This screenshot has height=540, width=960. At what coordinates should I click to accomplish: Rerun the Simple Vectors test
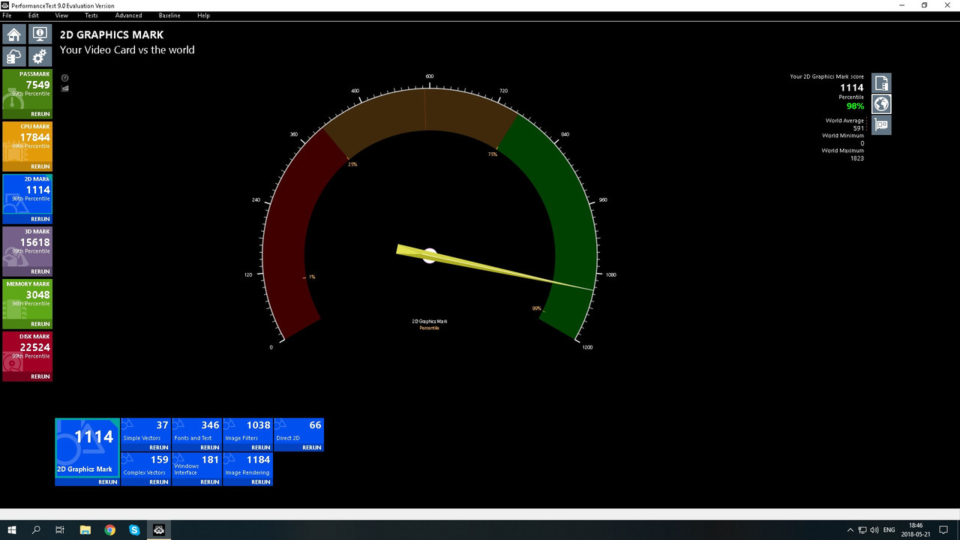pos(158,448)
